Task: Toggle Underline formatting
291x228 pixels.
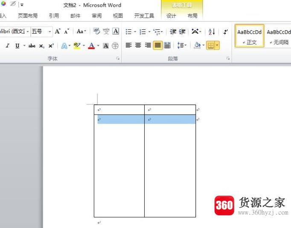Action: coord(17,46)
